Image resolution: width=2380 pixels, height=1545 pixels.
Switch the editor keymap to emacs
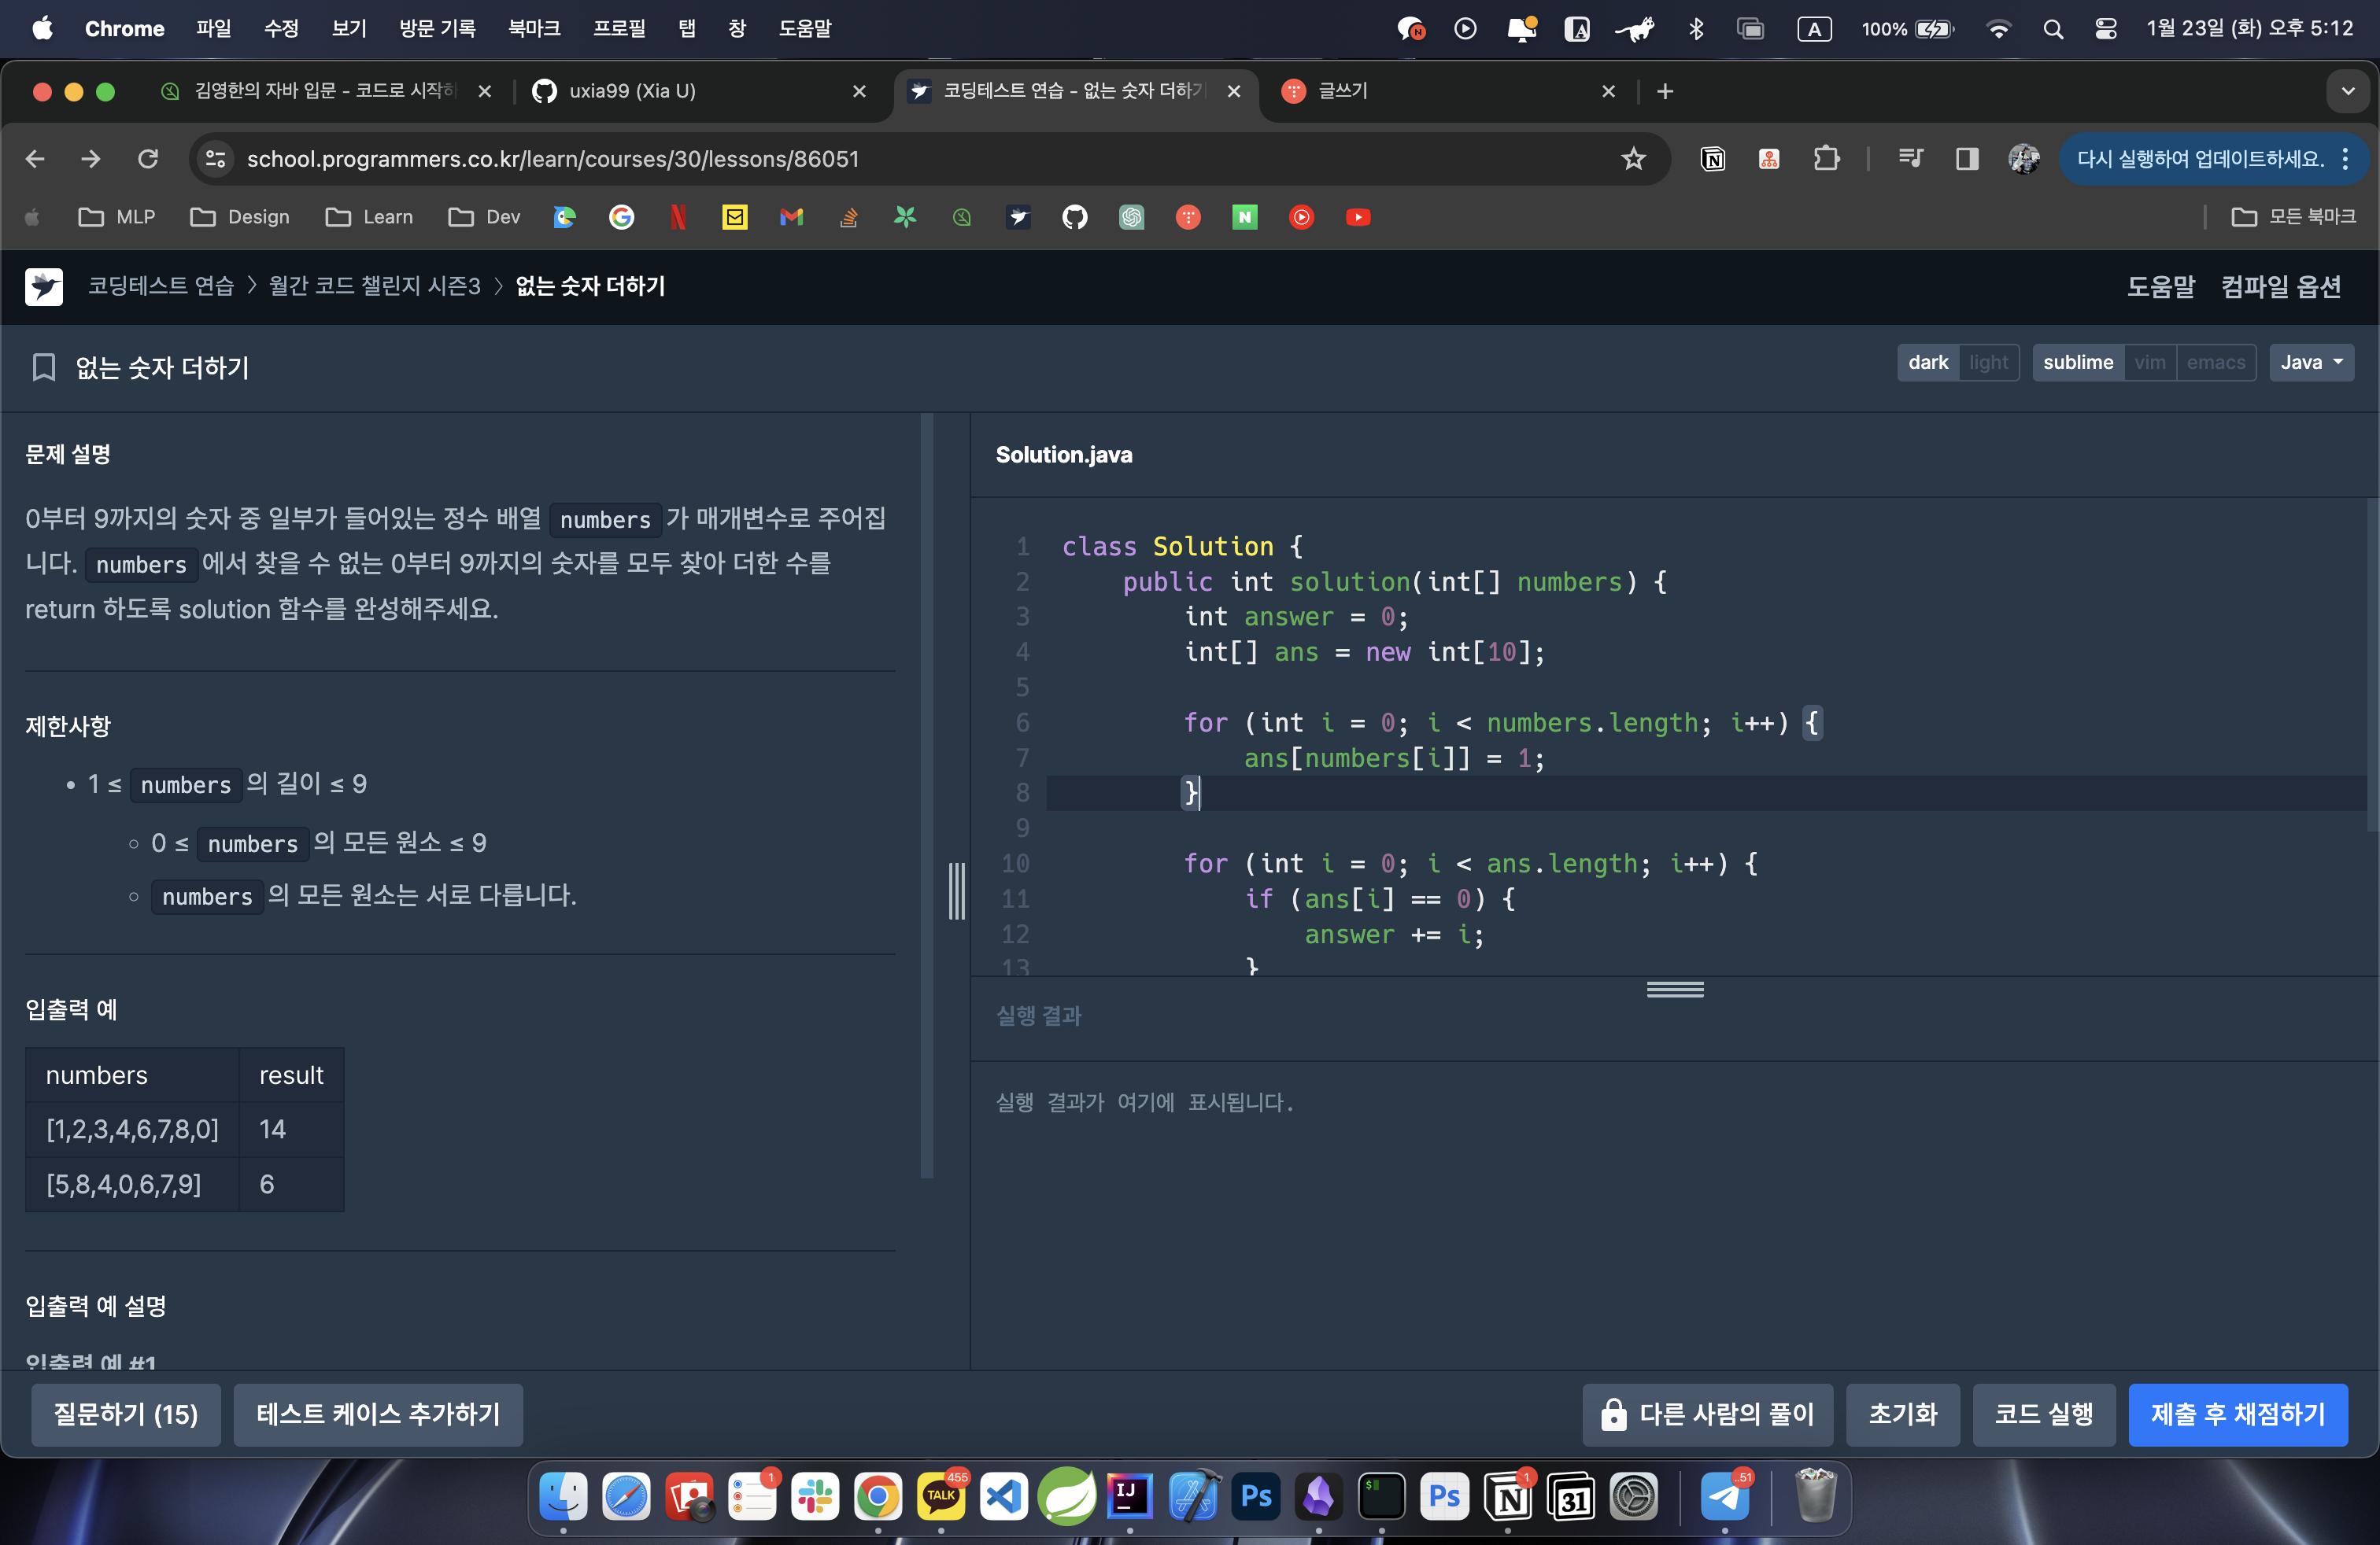[2215, 363]
